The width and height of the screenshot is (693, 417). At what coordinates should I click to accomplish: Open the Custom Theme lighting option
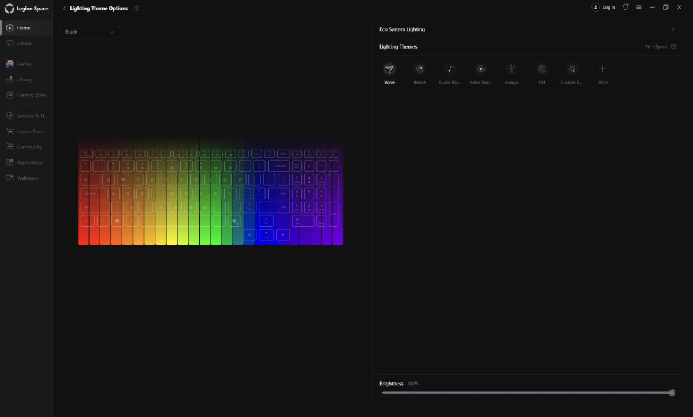[x=572, y=69]
